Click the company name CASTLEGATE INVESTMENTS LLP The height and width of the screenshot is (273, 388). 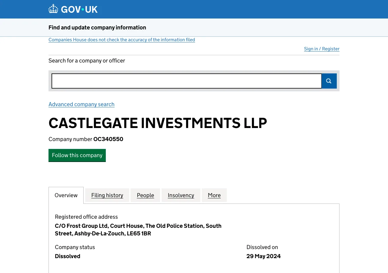point(158,123)
